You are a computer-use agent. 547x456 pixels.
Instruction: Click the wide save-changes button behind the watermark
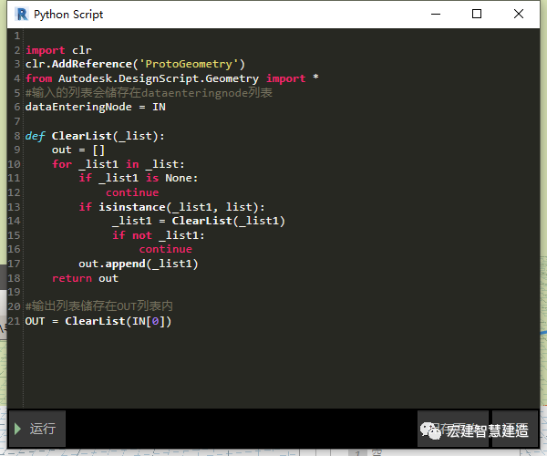tap(453, 429)
